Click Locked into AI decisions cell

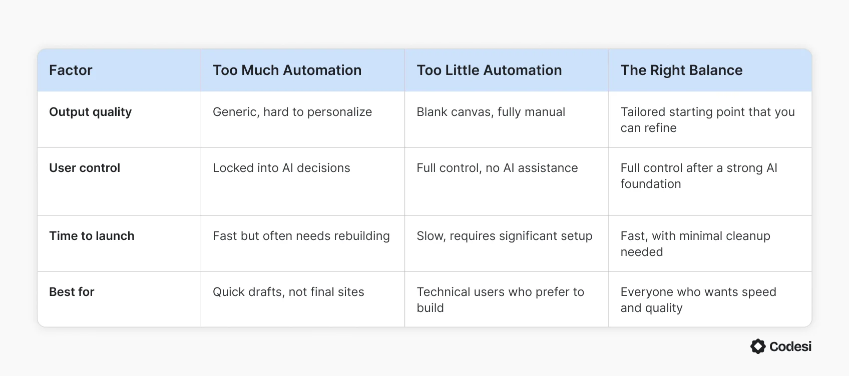pos(281,168)
